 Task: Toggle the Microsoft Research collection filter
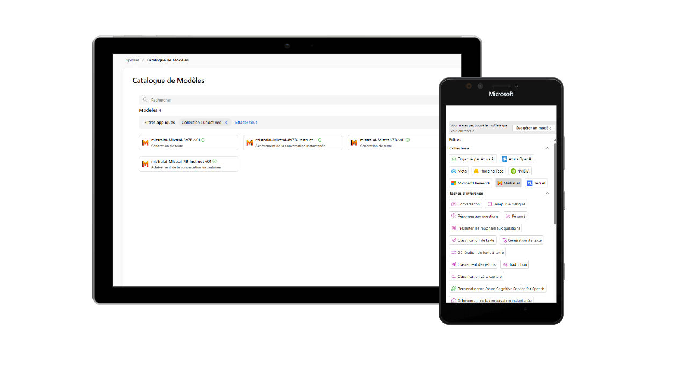[x=471, y=183]
